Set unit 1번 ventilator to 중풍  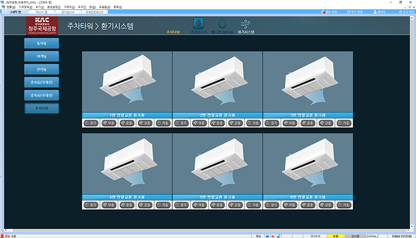point(127,123)
